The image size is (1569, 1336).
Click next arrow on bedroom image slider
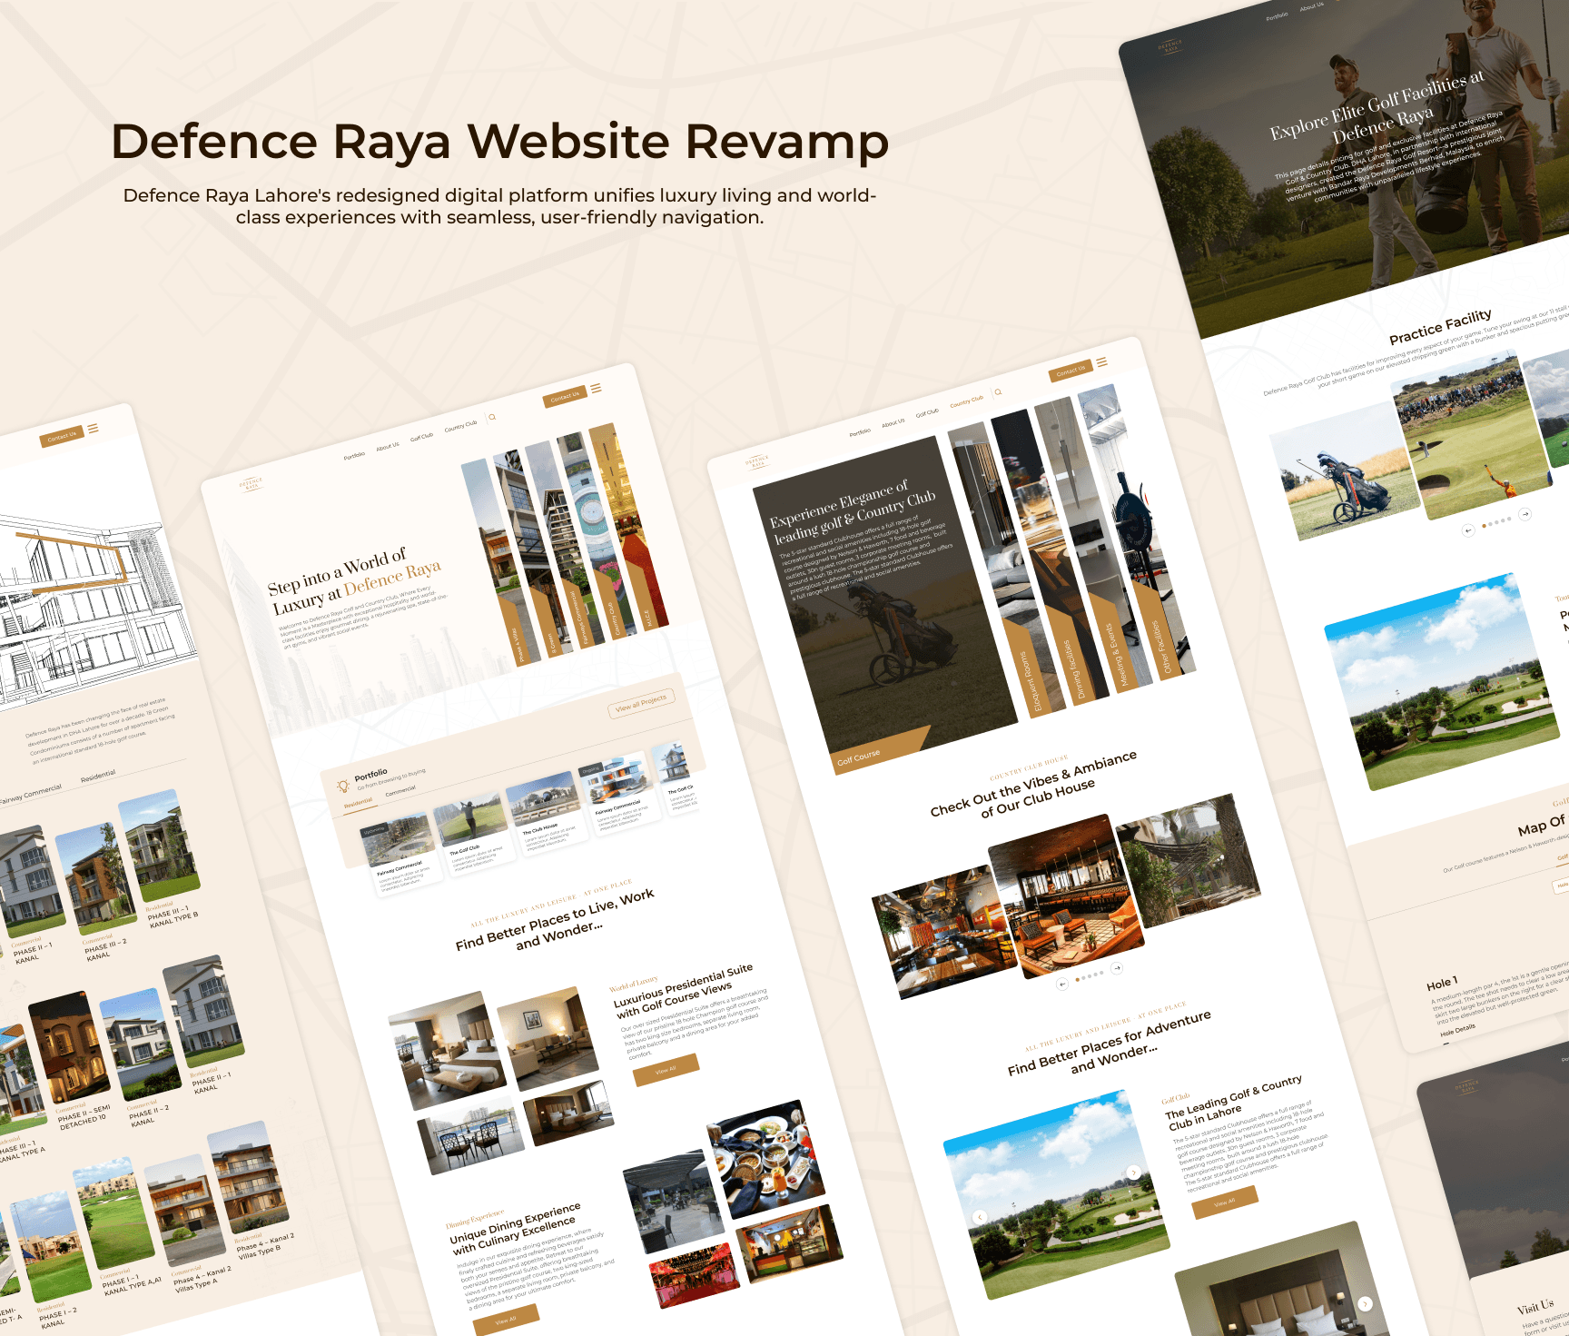pyautogui.click(x=1365, y=1304)
